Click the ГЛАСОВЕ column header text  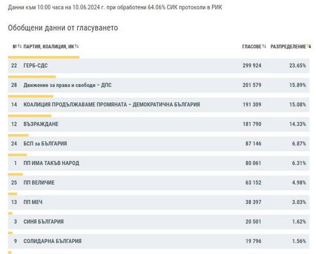coord(251,47)
